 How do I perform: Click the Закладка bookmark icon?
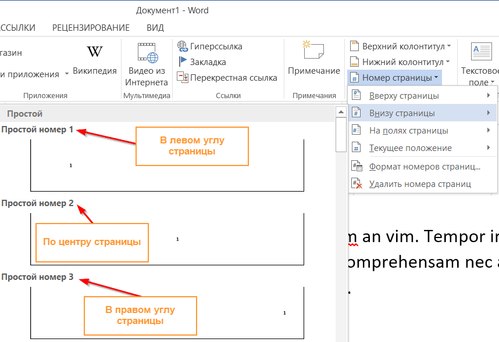click(183, 62)
